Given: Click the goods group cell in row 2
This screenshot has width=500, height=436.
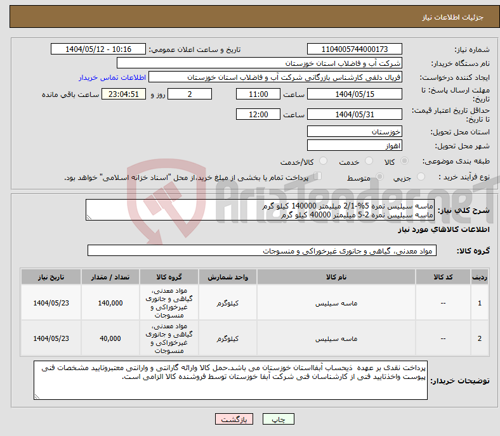Looking at the screenshot, I should coord(169,338).
